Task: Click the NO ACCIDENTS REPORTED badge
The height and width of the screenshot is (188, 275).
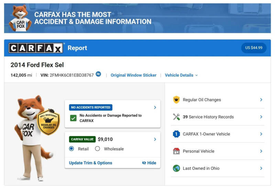Action: click(x=91, y=107)
